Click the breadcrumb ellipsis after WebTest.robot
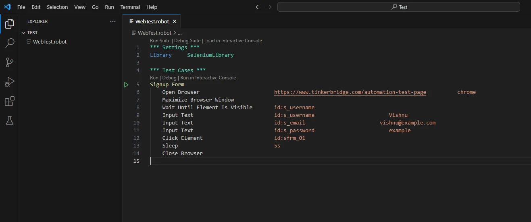Image resolution: width=531 pixels, height=222 pixels. click(x=180, y=33)
